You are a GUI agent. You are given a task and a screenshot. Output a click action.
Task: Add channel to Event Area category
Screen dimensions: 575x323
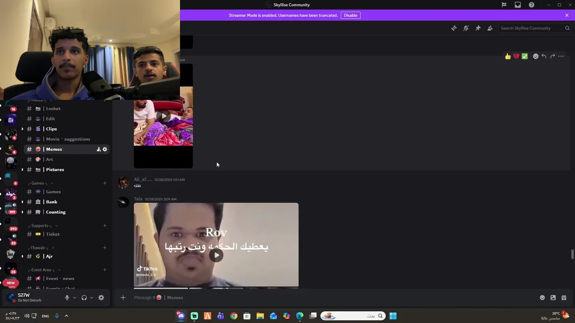click(105, 270)
